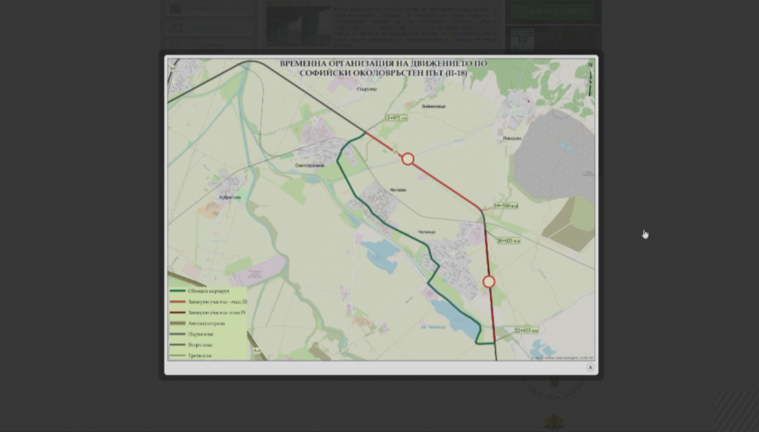This screenshot has height=432, width=759.
Task: Click the 'Световрачене' village label on the map
Action: (310, 165)
